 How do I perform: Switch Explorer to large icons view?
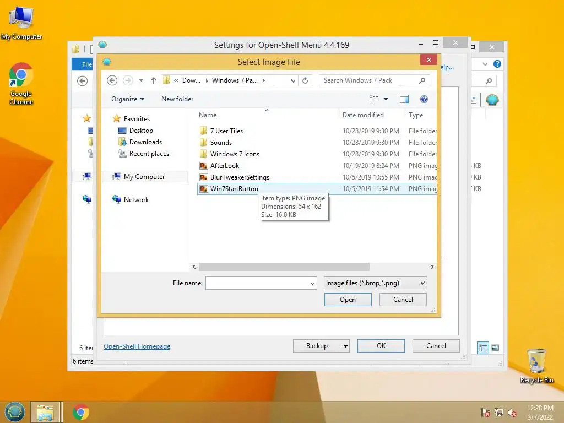(495, 348)
